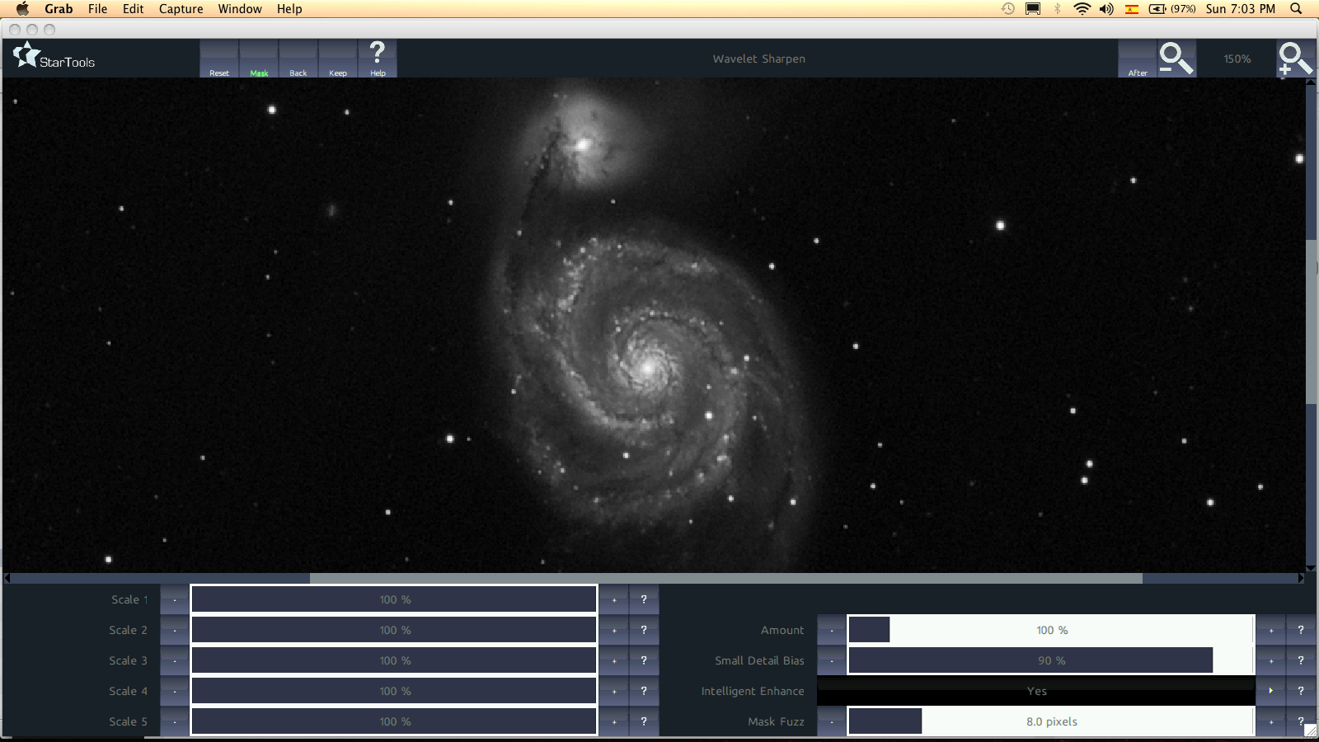Open the Mask editor

259,59
